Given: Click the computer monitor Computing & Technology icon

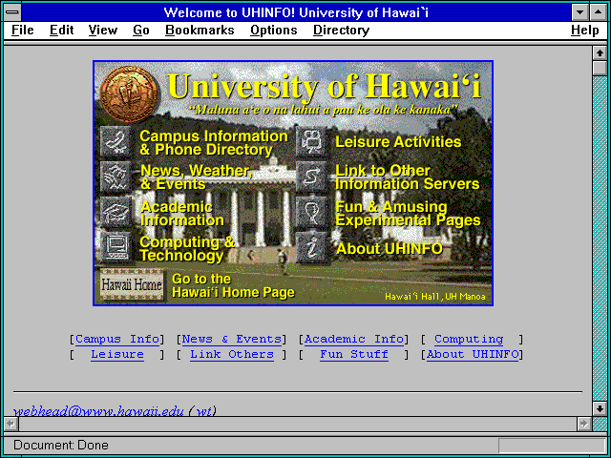Looking at the screenshot, I should point(116,248).
